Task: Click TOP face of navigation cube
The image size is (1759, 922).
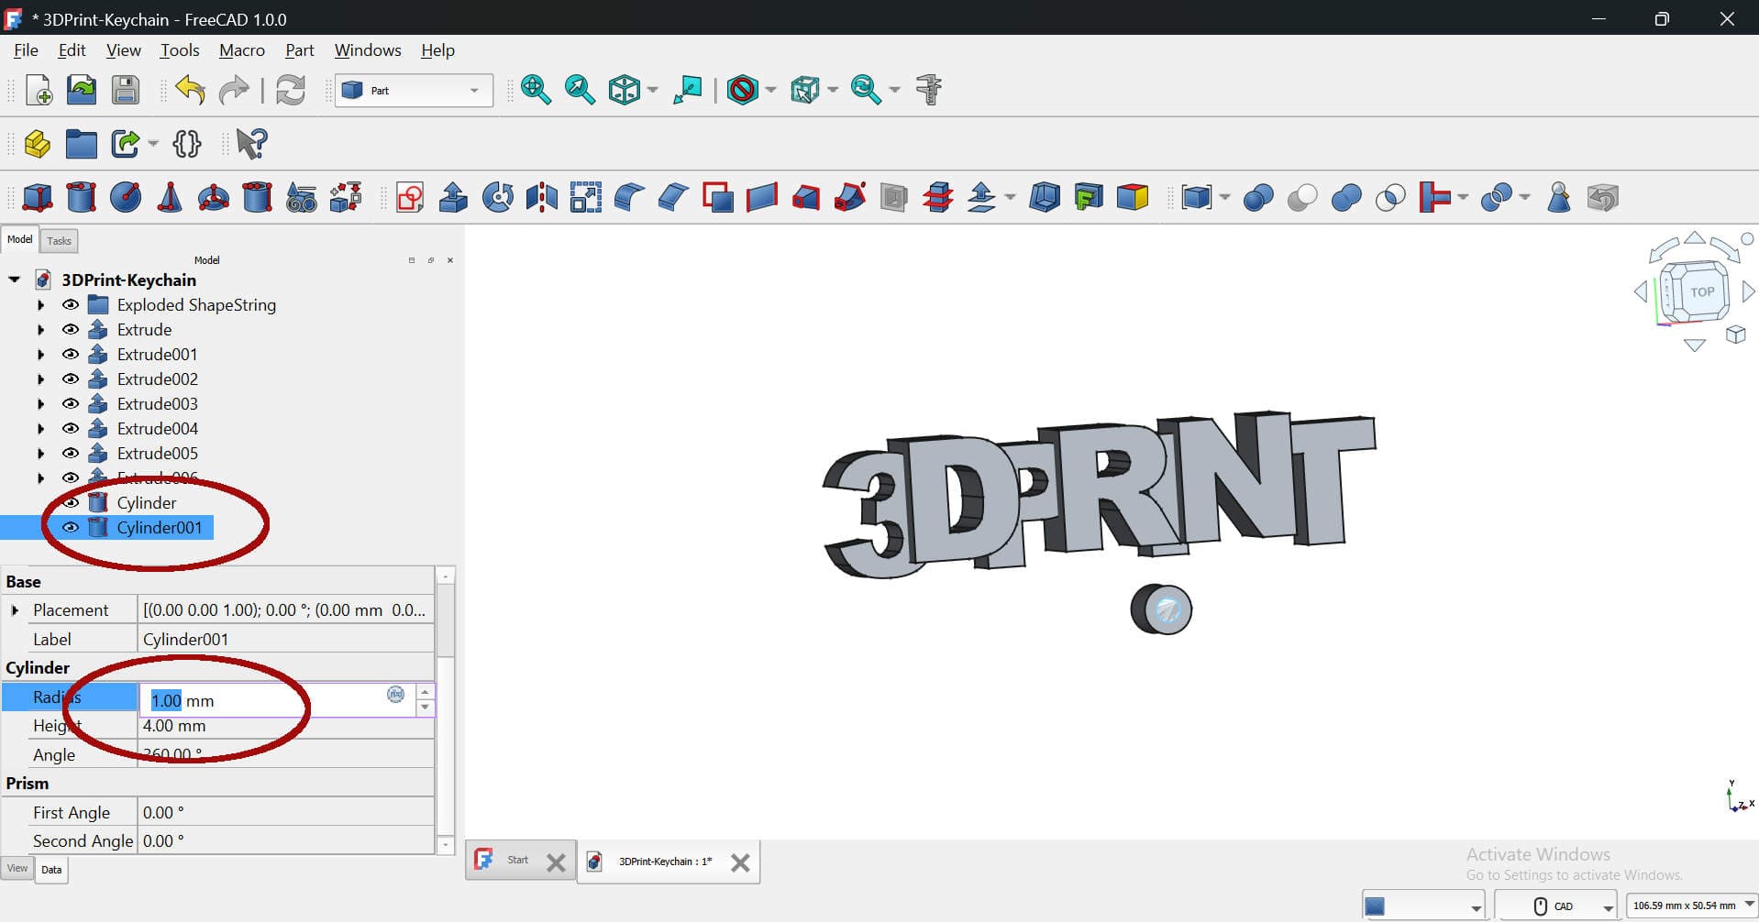Action: coord(1702,291)
